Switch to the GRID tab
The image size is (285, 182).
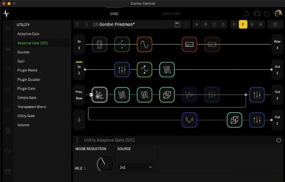pyautogui.click(x=114, y=14)
